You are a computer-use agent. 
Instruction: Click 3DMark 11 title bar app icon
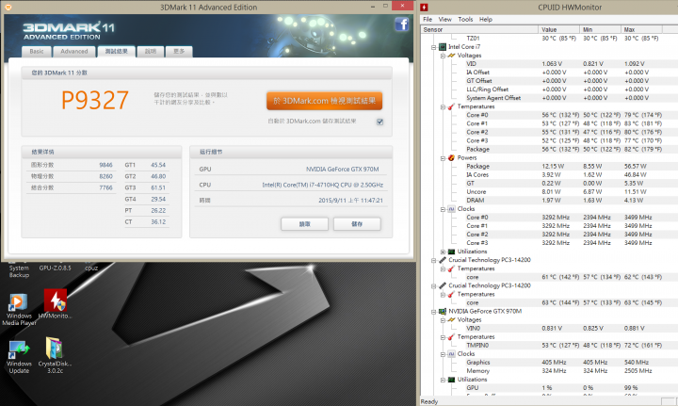click(8, 7)
